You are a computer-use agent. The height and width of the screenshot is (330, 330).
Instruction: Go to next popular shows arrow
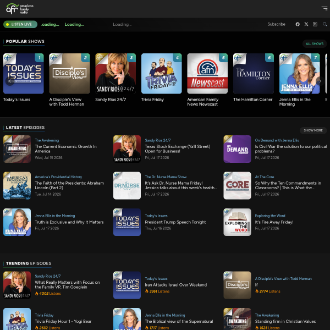pos(320,81)
